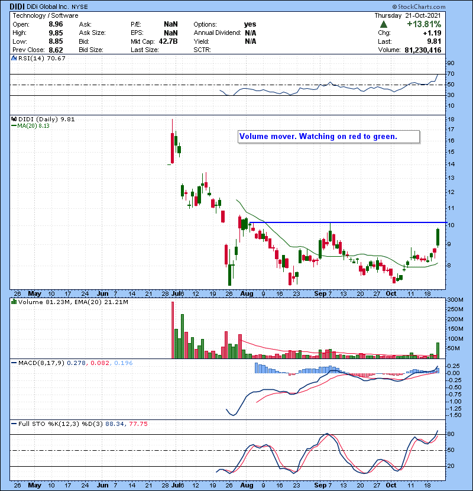Click the Volume: 81,230,416 value in header
473x491 pixels.
tap(423, 50)
